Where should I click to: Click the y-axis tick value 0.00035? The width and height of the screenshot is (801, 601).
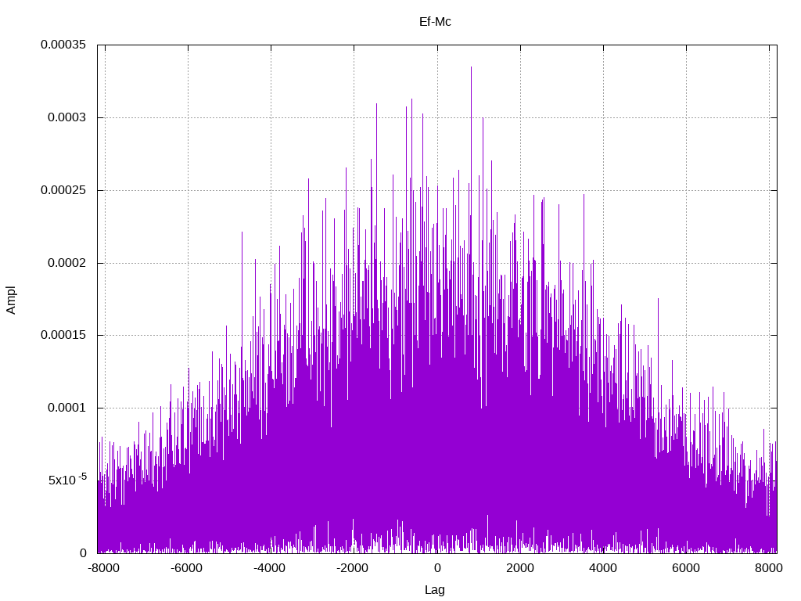(x=63, y=45)
